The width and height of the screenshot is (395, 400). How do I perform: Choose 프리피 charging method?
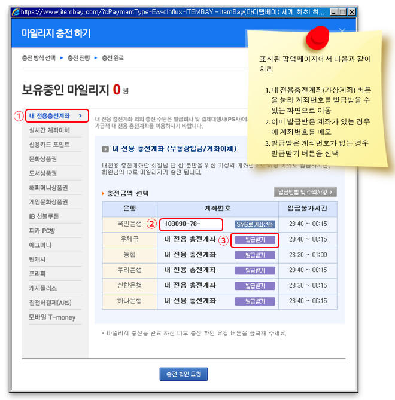(x=37, y=274)
